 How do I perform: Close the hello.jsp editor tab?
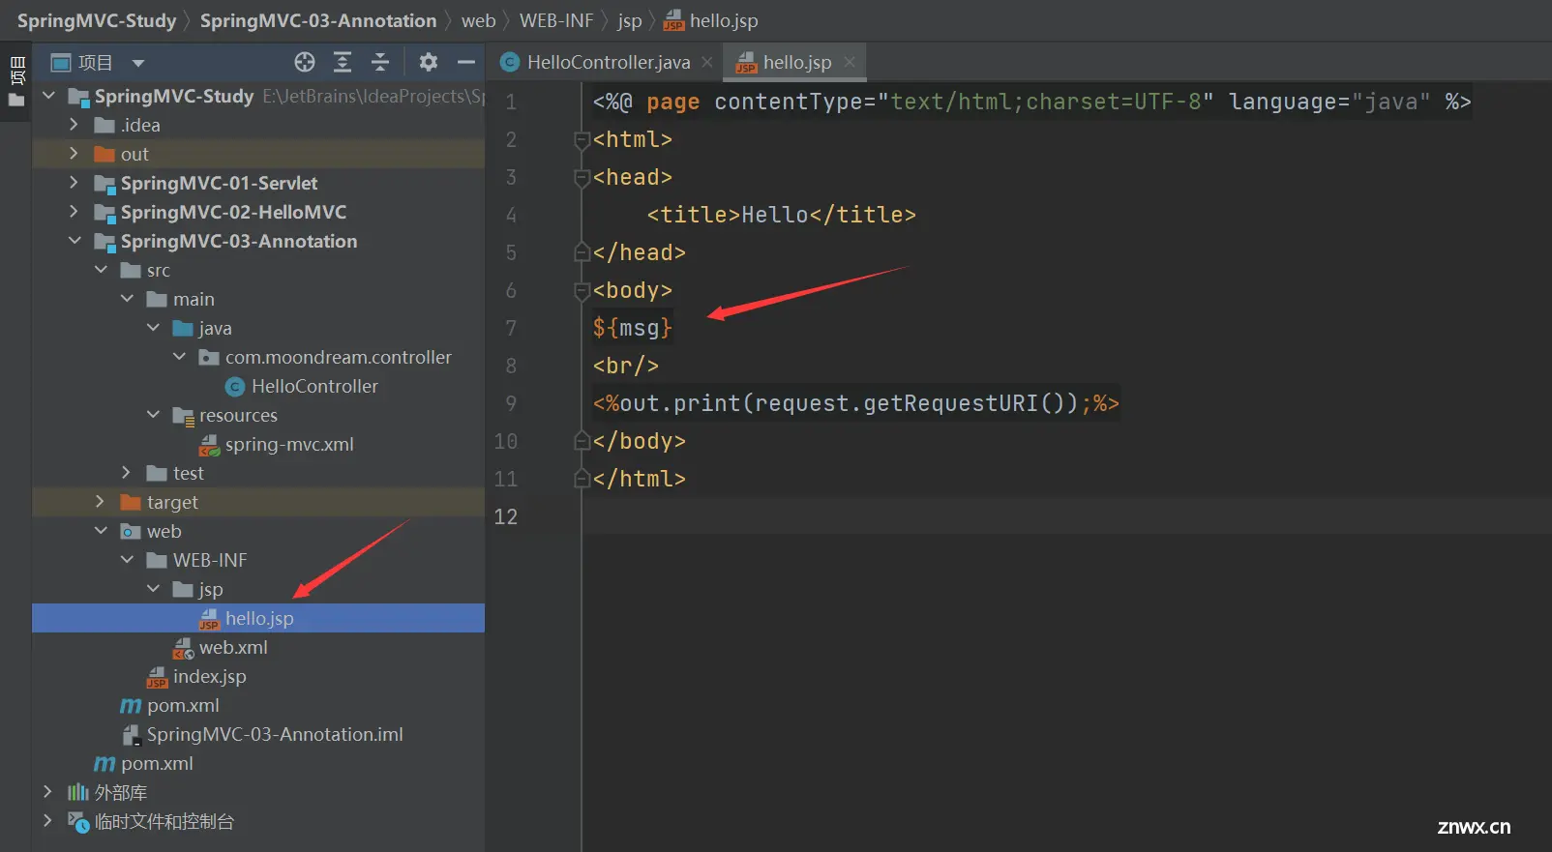pos(850,62)
